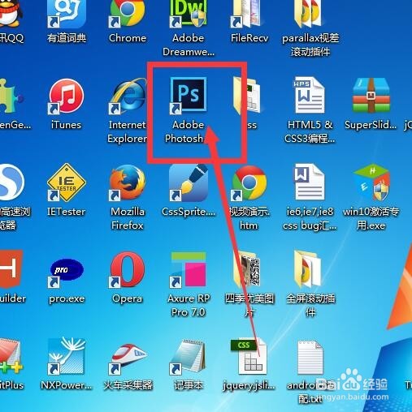This screenshot has width=412, height=412.
Task: Open the folder labeled ss beside Photoshop
Action: point(247,95)
